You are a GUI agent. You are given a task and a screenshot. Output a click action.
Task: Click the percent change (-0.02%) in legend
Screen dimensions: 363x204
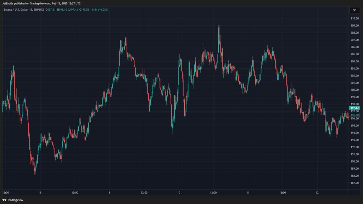(x=103, y=10)
